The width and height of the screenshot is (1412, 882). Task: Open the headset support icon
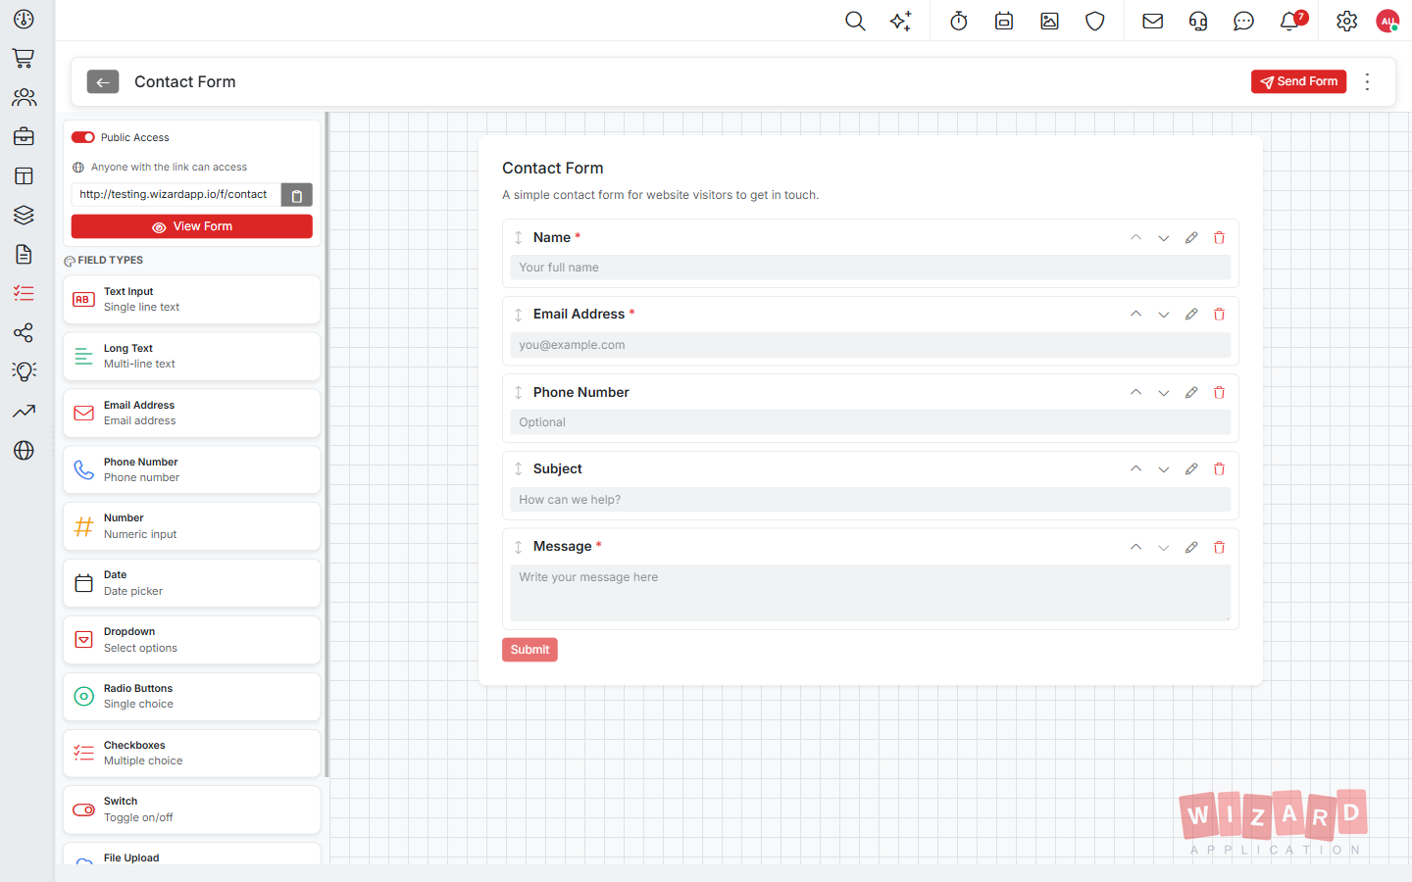1198,21
